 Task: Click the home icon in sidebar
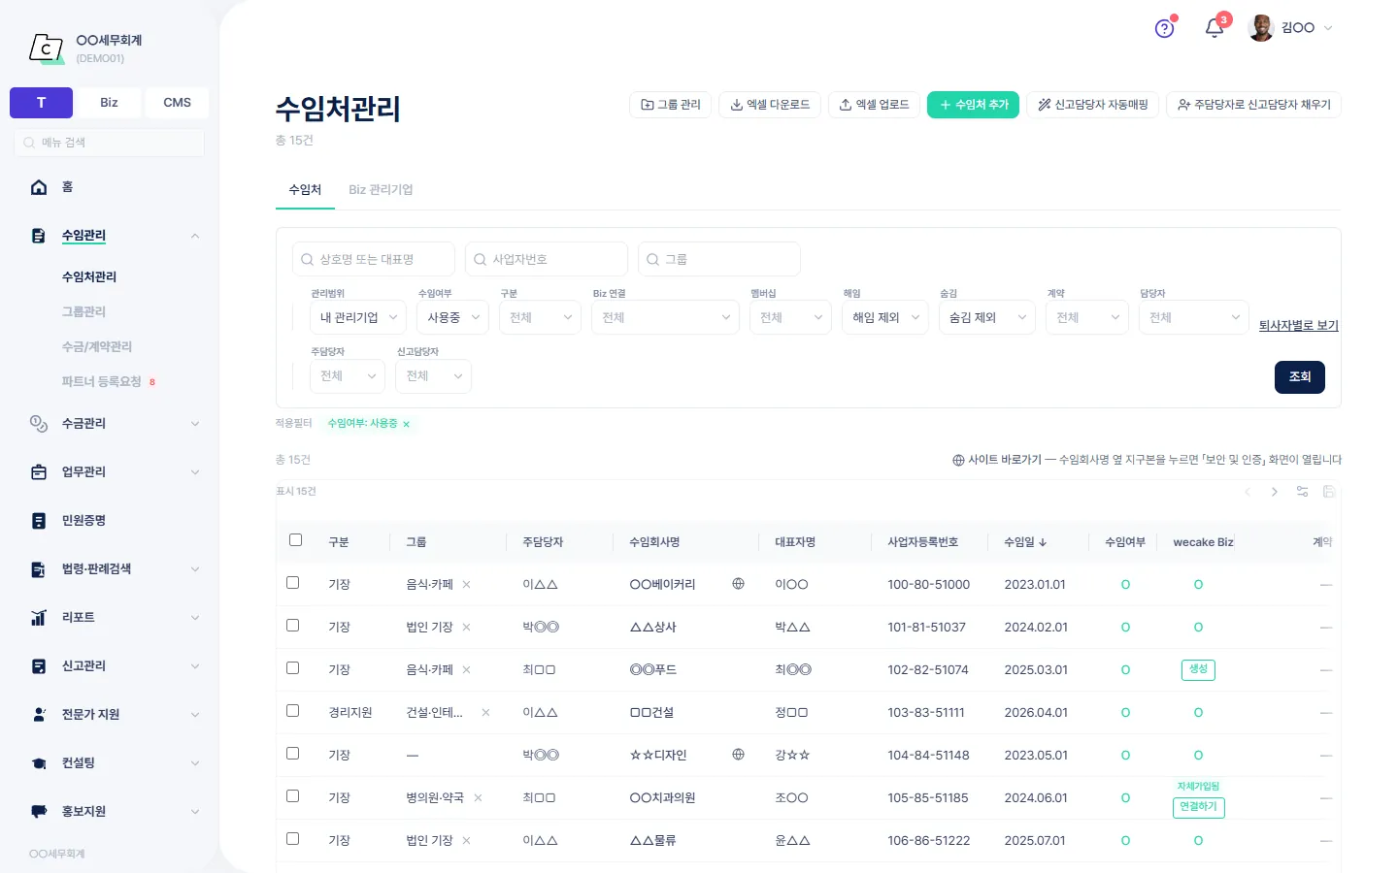[x=39, y=187]
